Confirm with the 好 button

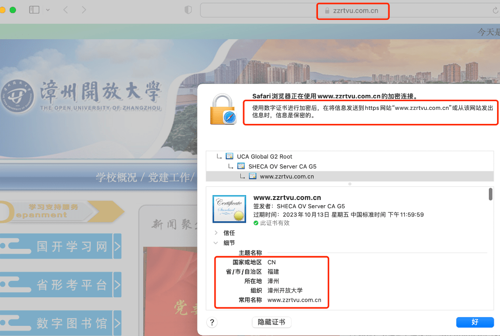click(475, 322)
